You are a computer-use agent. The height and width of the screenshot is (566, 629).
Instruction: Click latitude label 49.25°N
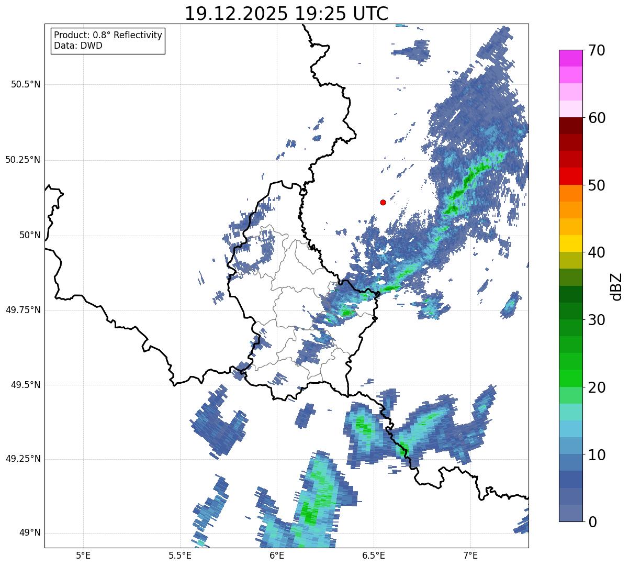(23, 459)
